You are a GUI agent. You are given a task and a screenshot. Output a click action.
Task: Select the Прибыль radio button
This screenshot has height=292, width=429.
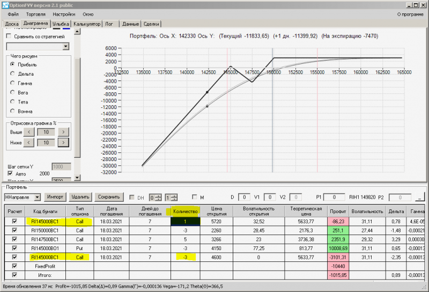pos(12,64)
